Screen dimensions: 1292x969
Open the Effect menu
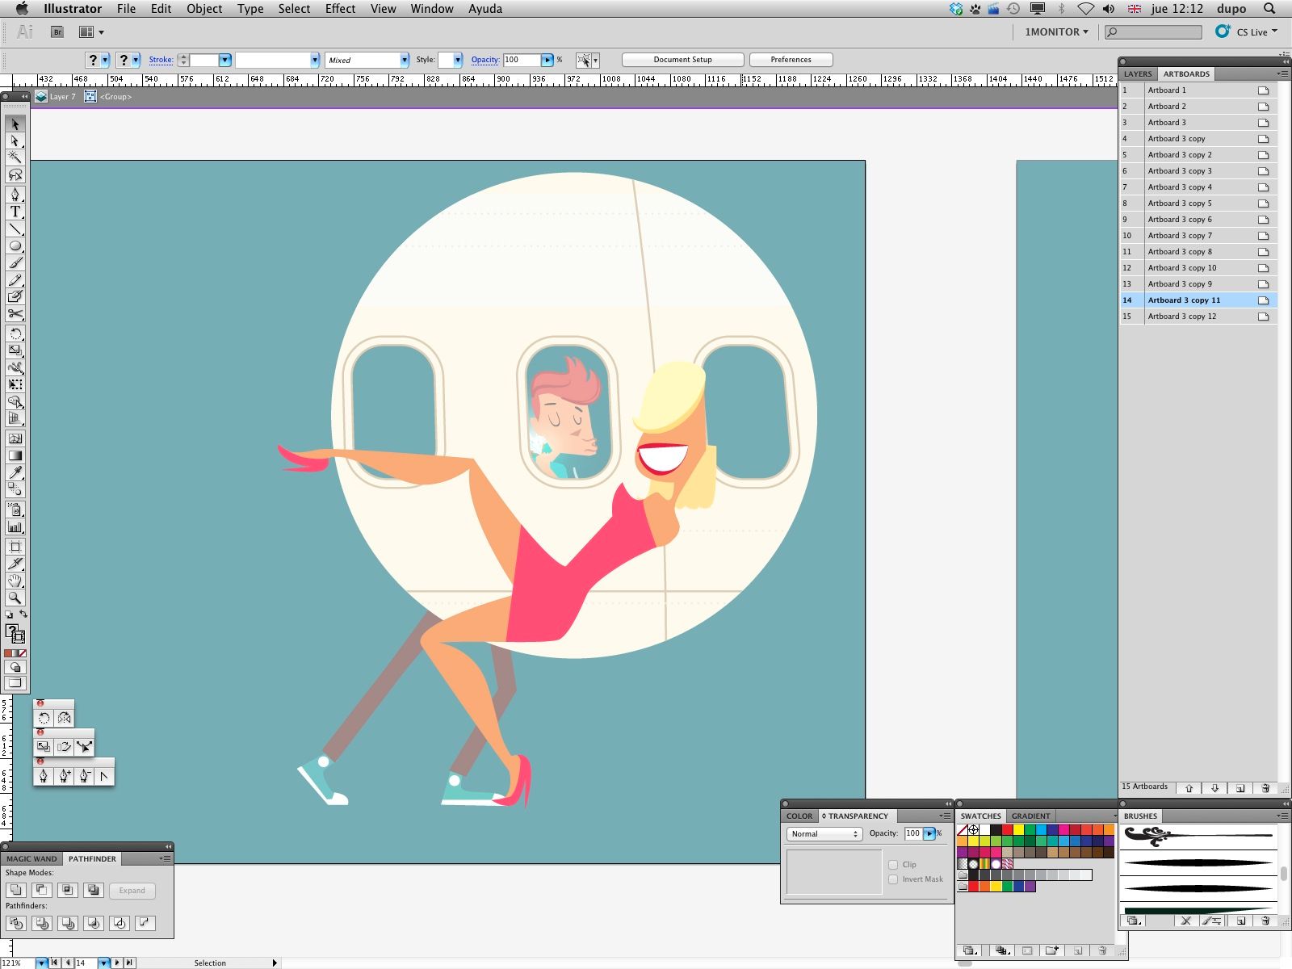pyautogui.click(x=340, y=9)
